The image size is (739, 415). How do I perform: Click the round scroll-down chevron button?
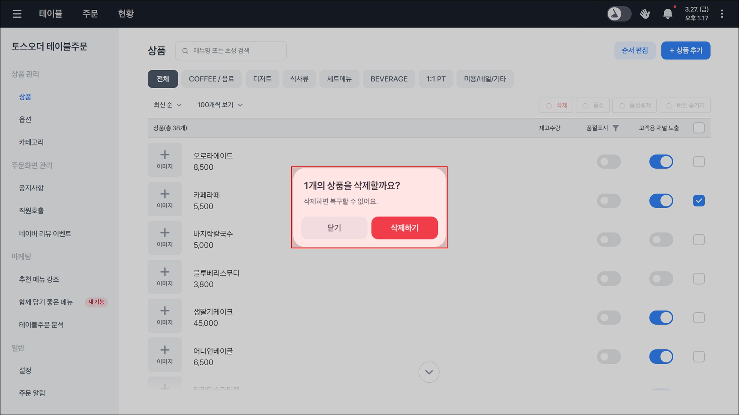click(x=429, y=372)
